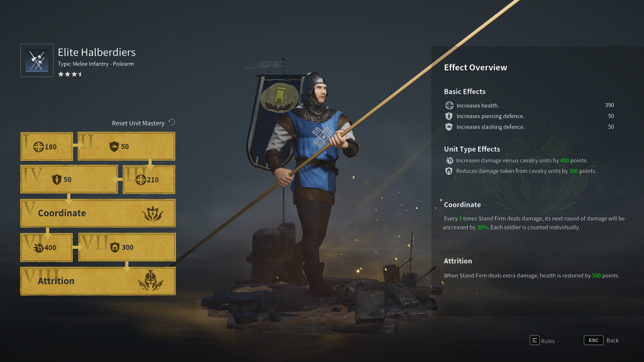Select mastery node I health 180
This screenshot has height=362, width=644.
click(47, 146)
